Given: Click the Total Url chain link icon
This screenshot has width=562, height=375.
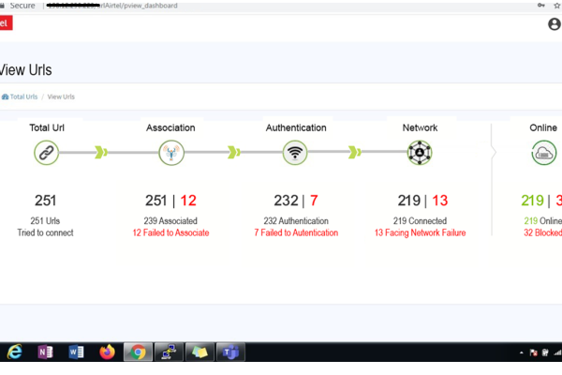Looking at the screenshot, I should tap(47, 152).
